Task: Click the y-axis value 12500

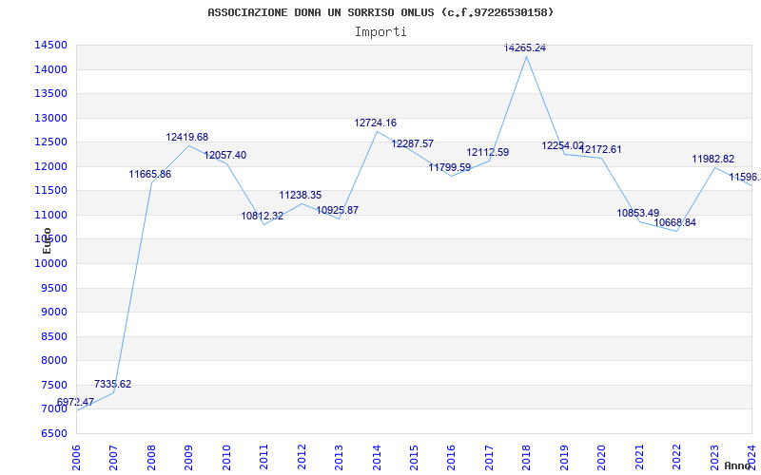Action: point(50,142)
